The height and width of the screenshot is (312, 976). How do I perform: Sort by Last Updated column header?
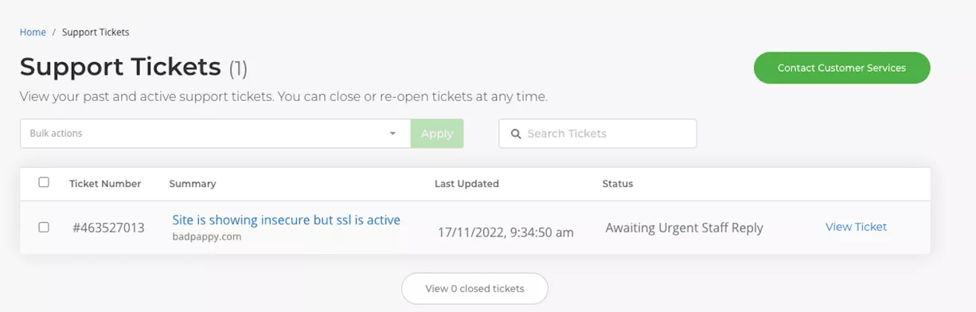coord(467,184)
